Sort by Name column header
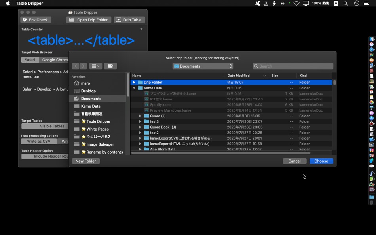This screenshot has height=235, width=376. tap(177, 76)
